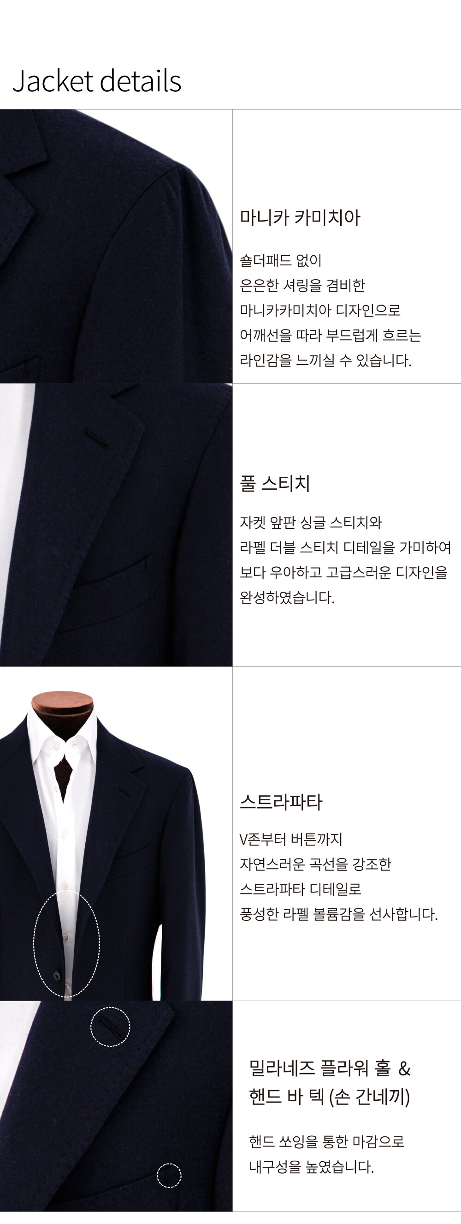Open the lapel stitch close-up photo
Image resolution: width=461 pixels, height=1224 pixels.
click(116, 525)
